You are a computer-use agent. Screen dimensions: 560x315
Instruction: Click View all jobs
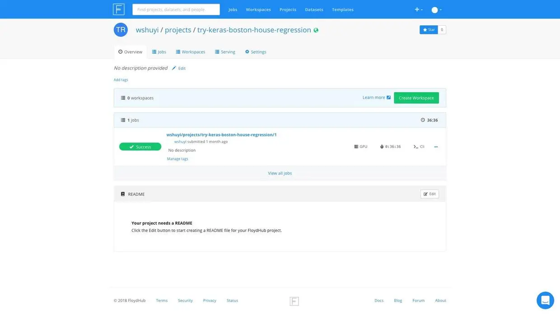pyautogui.click(x=280, y=173)
